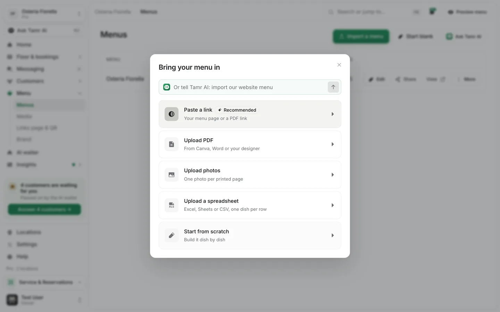
Task: Focus the 'Or tell Tamr AI' prompt input
Action: click(249, 87)
